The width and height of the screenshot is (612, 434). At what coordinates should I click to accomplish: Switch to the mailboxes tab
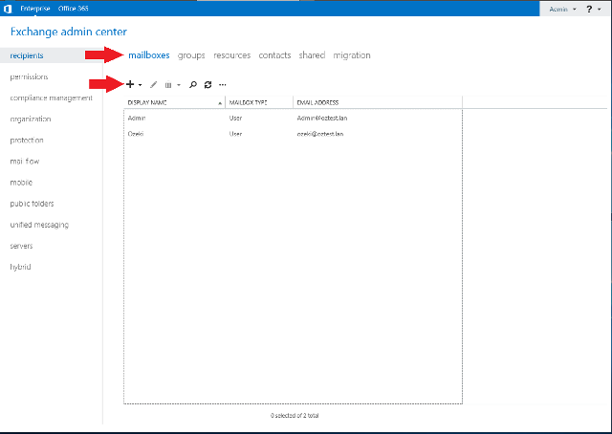coord(149,55)
